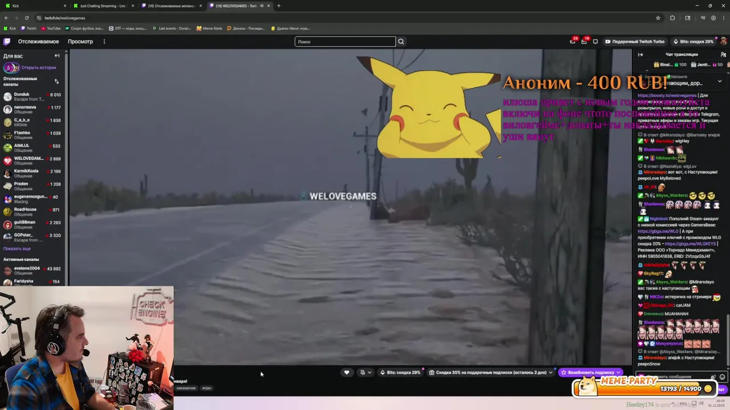Click 'Подарочный Twitch Turbo' button
The height and width of the screenshot is (410, 730).
(x=635, y=42)
